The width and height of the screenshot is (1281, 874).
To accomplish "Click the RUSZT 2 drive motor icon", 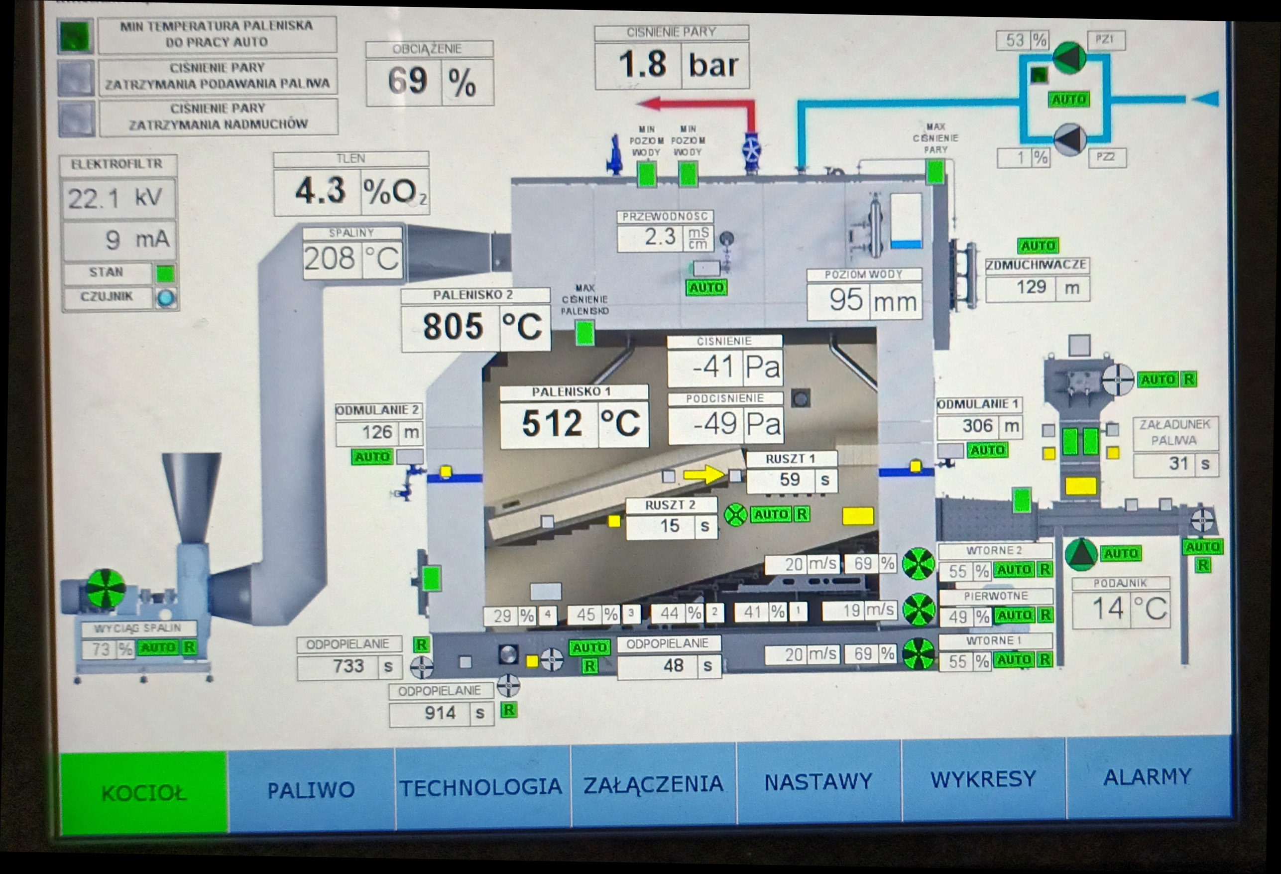I will pyautogui.click(x=735, y=515).
